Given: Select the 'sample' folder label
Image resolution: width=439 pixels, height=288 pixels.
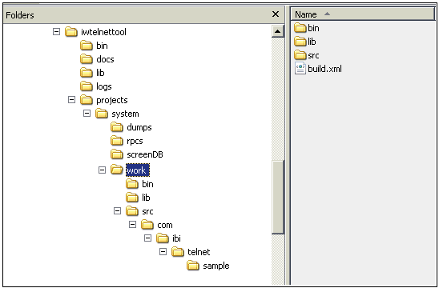Looking at the screenshot, I should coord(215,266).
